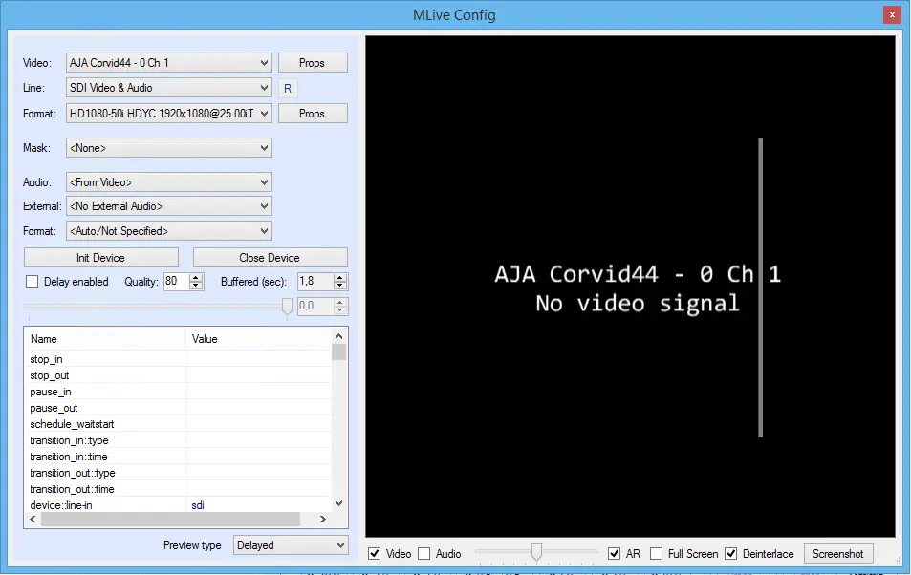The image size is (911, 575).
Task: Expand the Line input dropdown
Action: point(169,88)
